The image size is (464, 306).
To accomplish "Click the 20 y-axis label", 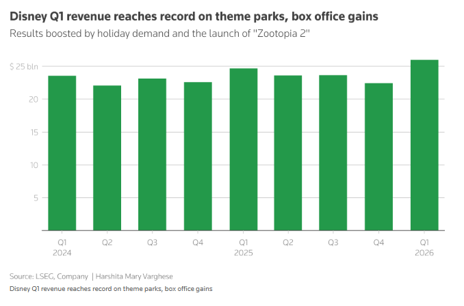I will pyautogui.click(x=34, y=100).
